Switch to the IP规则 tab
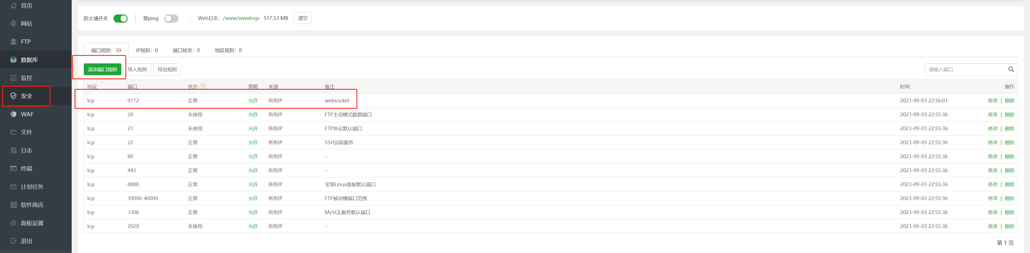 point(147,50)
